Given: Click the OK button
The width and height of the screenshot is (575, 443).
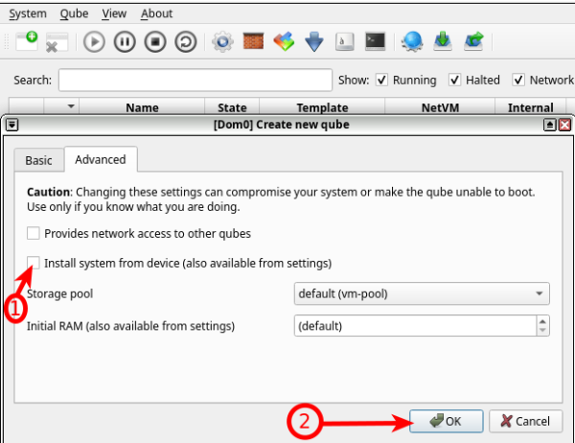Looking at the screenshot, I should click(445, 420).
